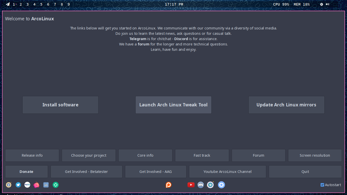Switch to workspace 4

[x=35, y=4]
